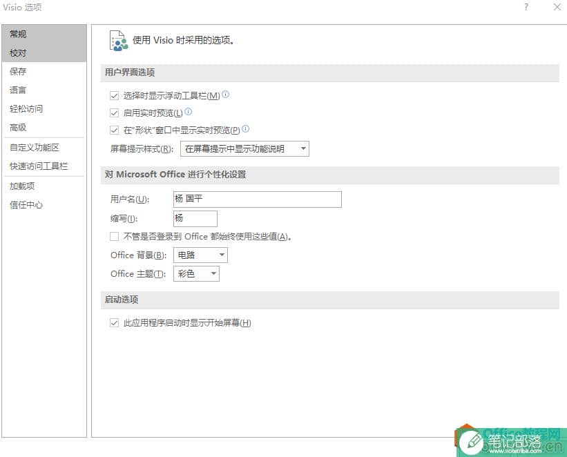The image size is (567, 457).
Task: Toggle 此应用程序启动时显示开始屏幕 checkbox
Action: [114, 323]
